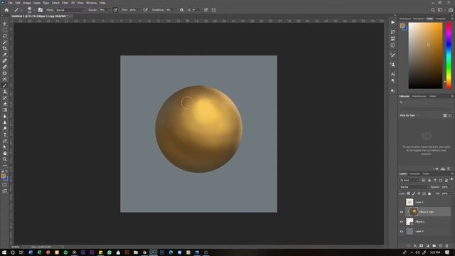Open the layer Fill dropdown
Screen dimensions: 455x256
[450, 193]
